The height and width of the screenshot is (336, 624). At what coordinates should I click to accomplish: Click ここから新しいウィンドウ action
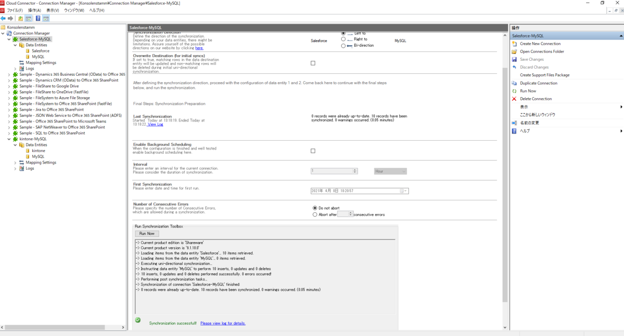click(x=538, y=115)
